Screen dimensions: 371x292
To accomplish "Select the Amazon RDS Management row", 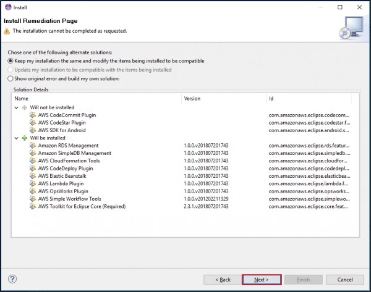I will [x=185, y=146].
